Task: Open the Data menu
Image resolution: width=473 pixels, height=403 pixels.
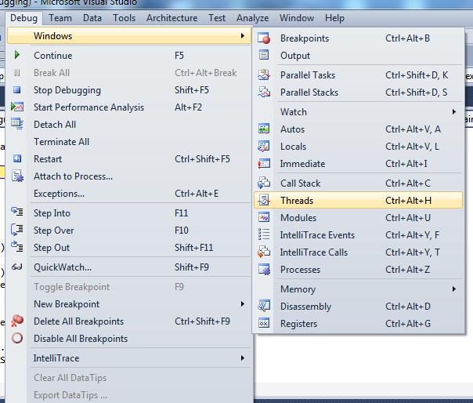Action: (92, 18)
